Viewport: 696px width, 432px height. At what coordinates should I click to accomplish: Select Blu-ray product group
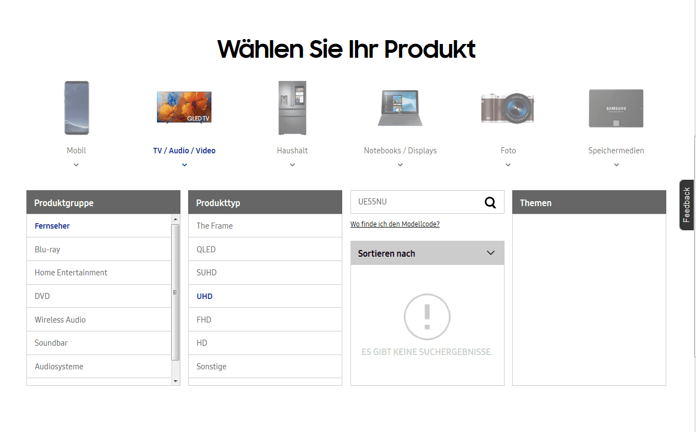(x=99, y=250)
